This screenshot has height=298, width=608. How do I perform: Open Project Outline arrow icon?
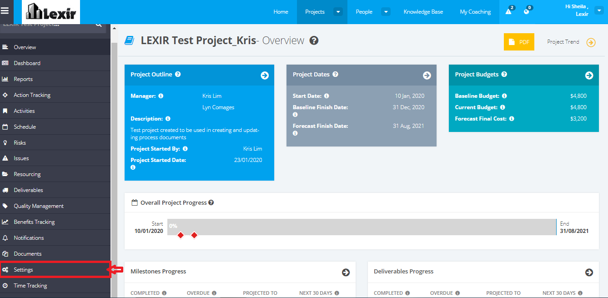click(265, 76)
